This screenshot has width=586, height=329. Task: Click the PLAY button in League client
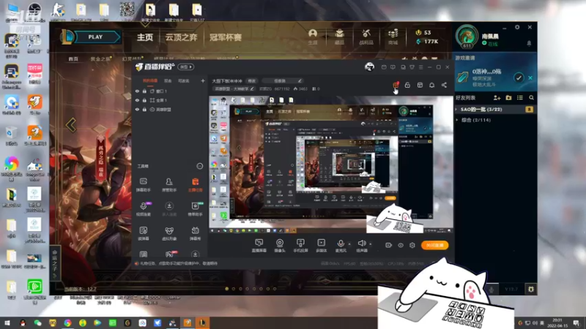pos(96,37)
